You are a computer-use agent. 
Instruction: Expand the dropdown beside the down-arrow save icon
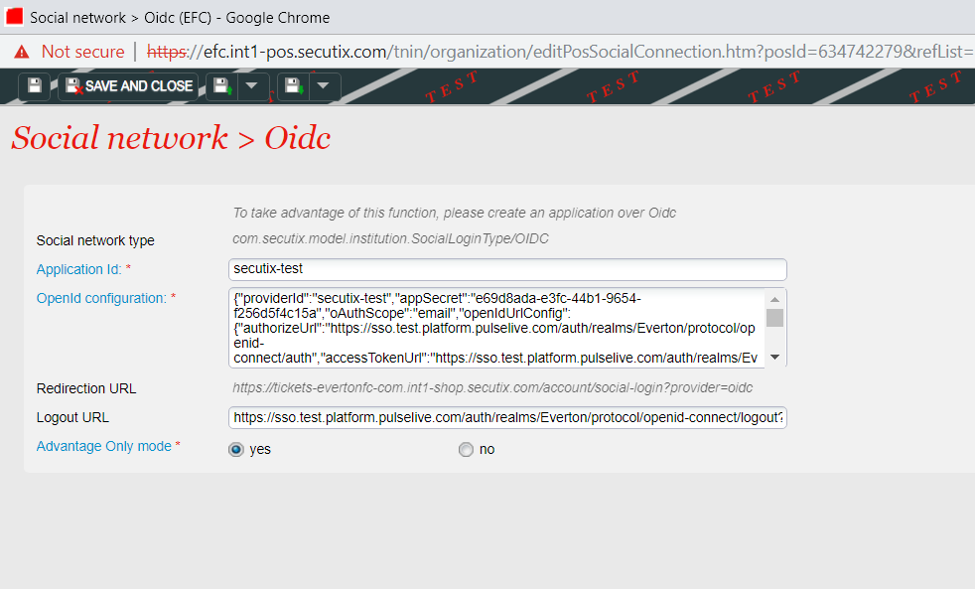324,86
